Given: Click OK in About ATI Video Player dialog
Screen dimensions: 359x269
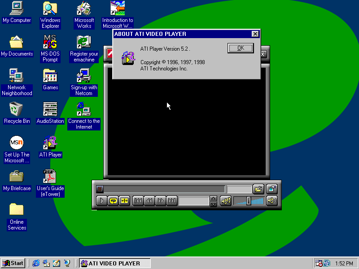Looking at the screenshot, I should (x=241, y=48).
